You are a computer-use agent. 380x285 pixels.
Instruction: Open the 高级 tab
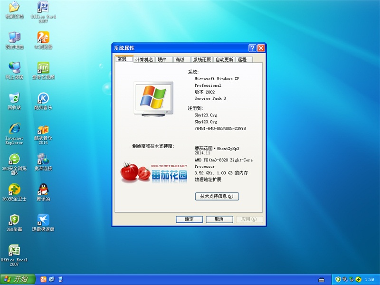pos(180,60)
